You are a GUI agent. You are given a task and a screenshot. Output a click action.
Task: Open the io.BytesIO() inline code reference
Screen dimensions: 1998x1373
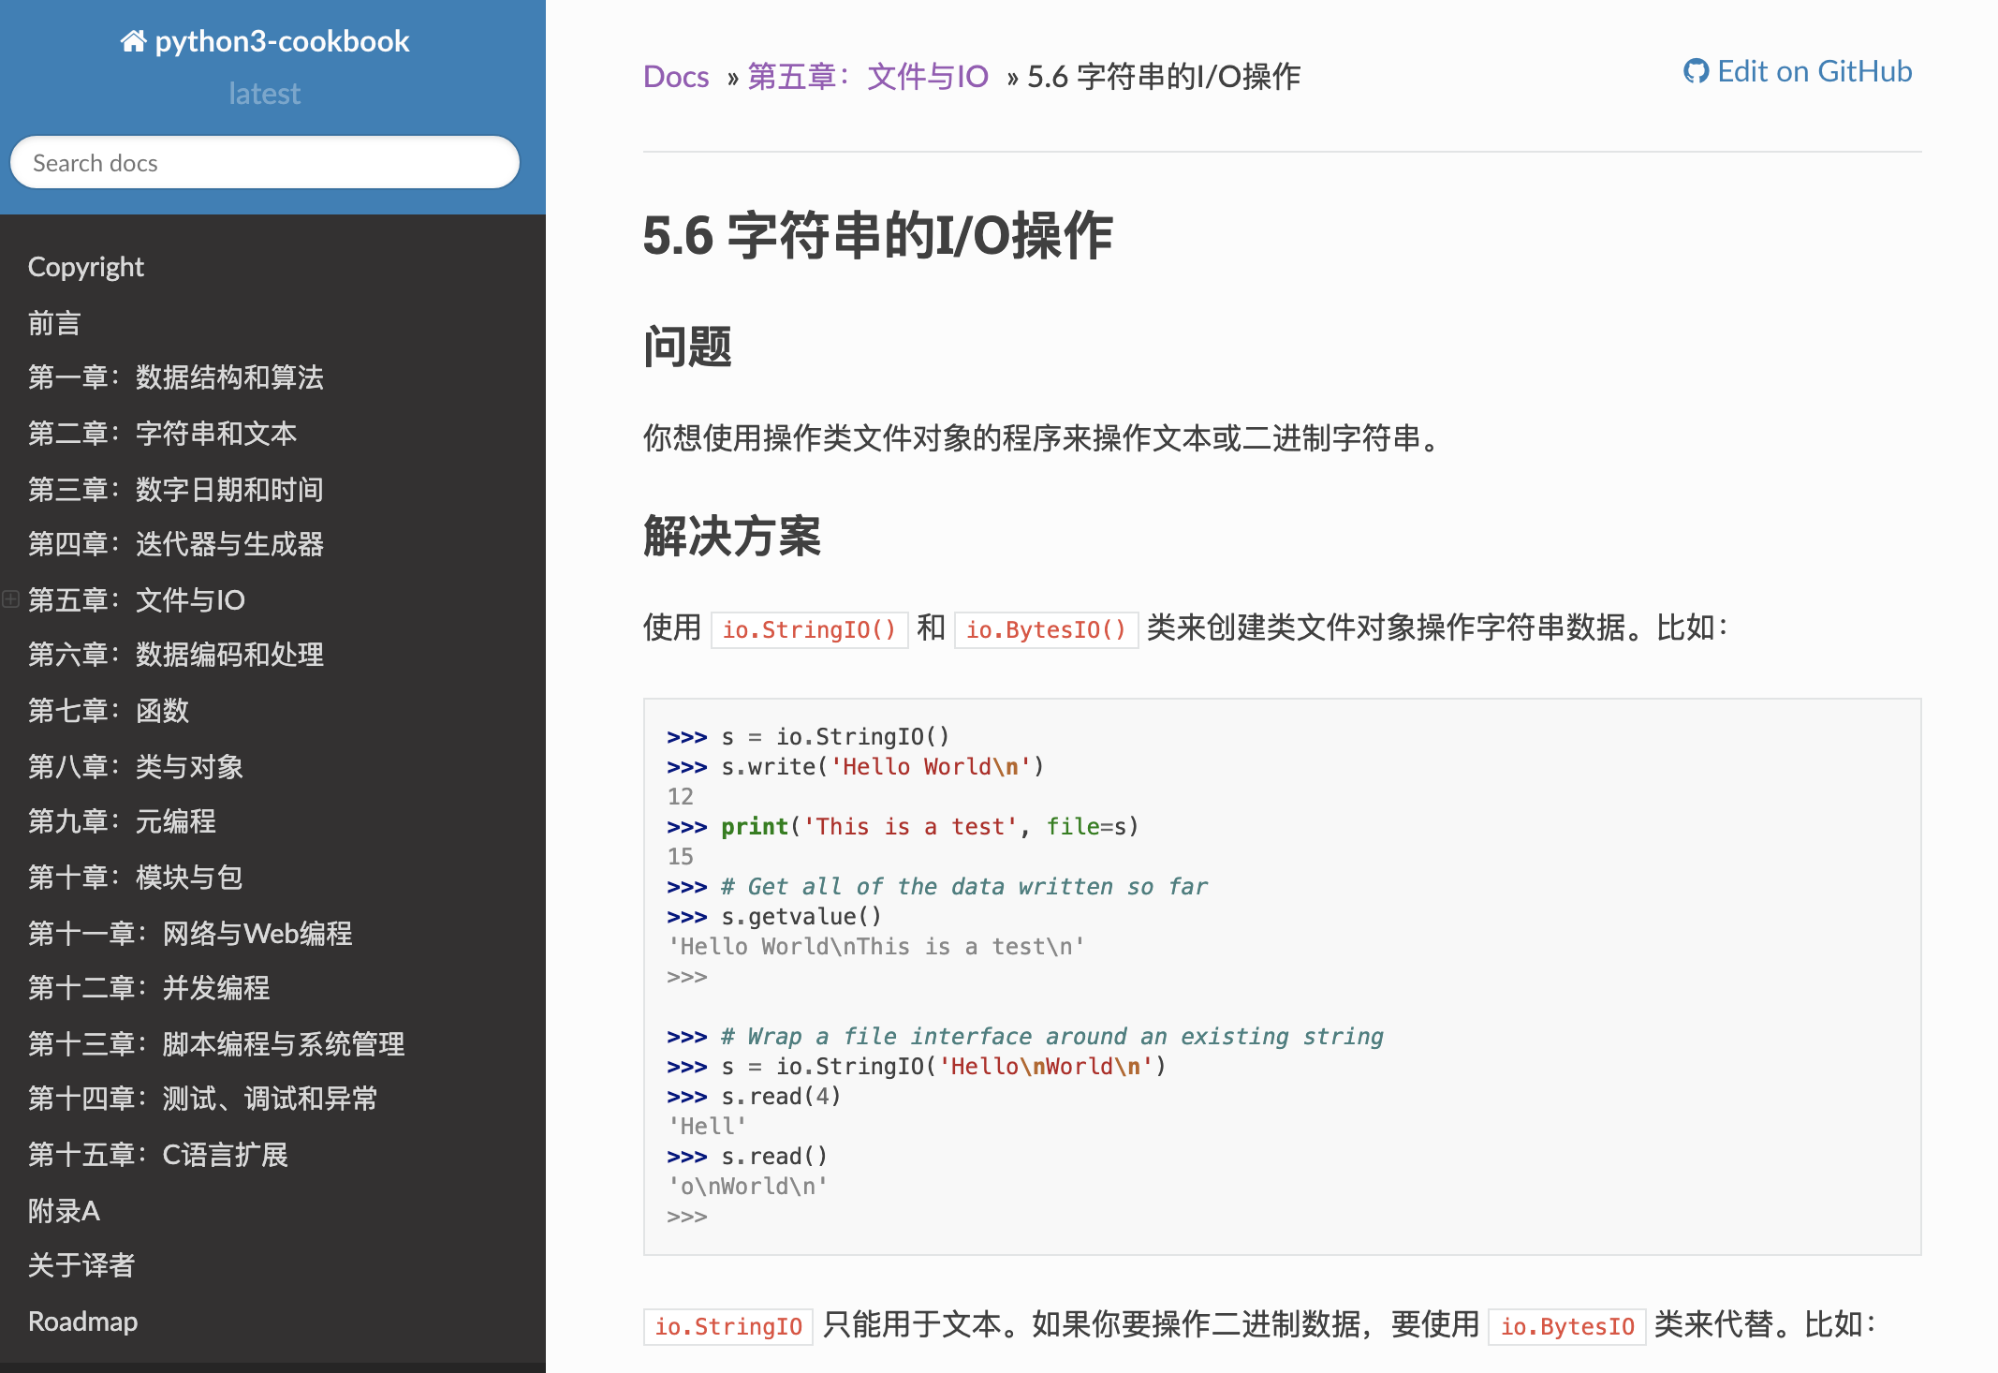click(1046, 629)
